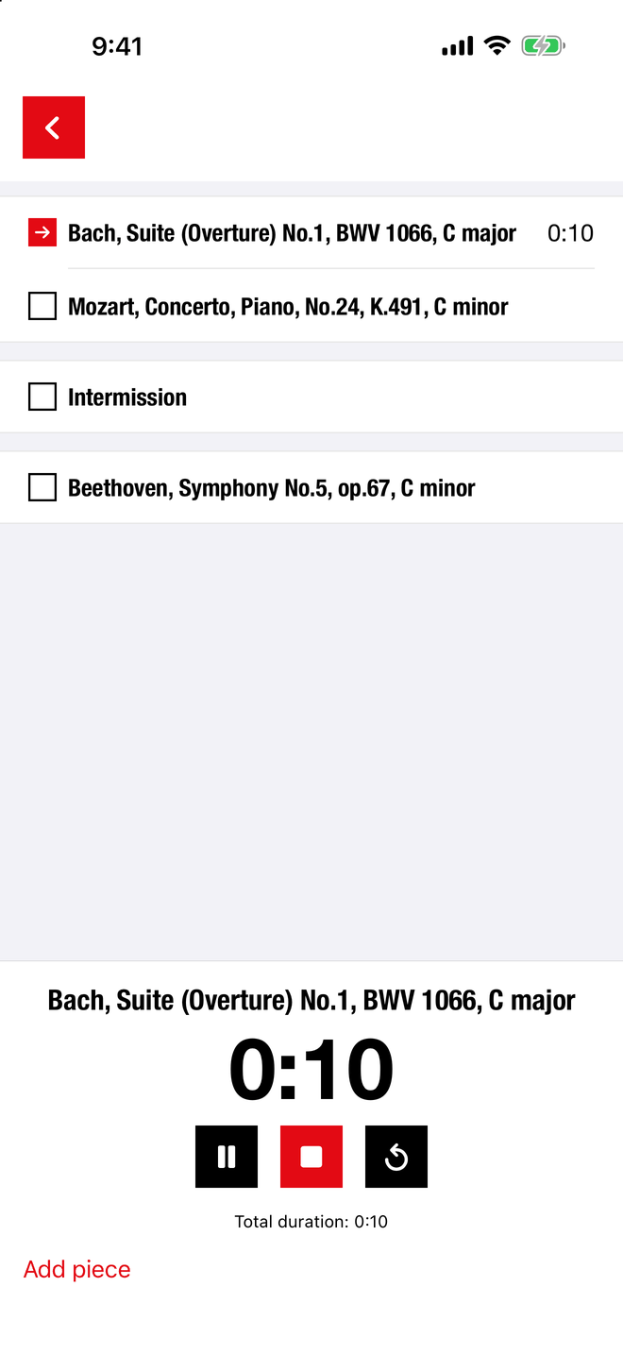Tap the current piece title above timer
The image size is (623, 1354).
[311, 1000]
